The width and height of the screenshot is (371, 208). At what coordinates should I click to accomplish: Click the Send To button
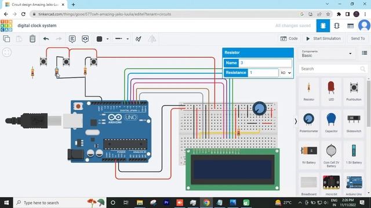358,39
